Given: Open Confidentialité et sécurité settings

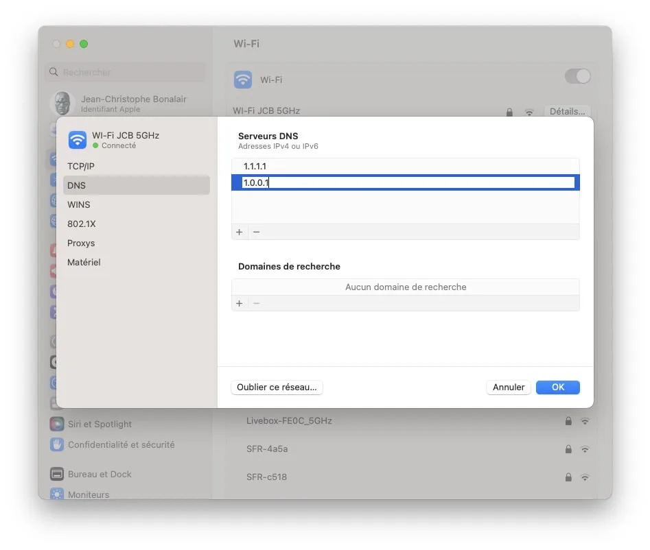Looking at the screenshot, I should (113, 445).
